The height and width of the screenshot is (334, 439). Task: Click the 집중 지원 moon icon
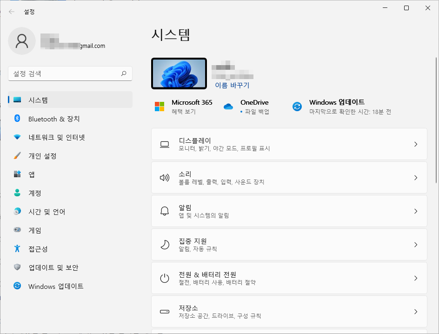165,245
